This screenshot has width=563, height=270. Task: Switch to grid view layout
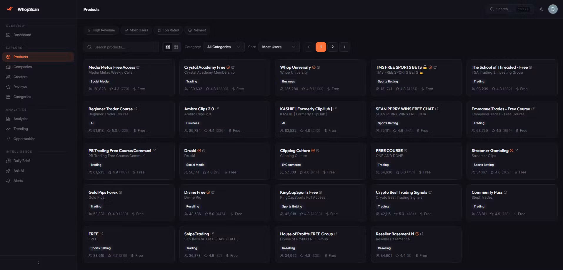click(168, 47)
